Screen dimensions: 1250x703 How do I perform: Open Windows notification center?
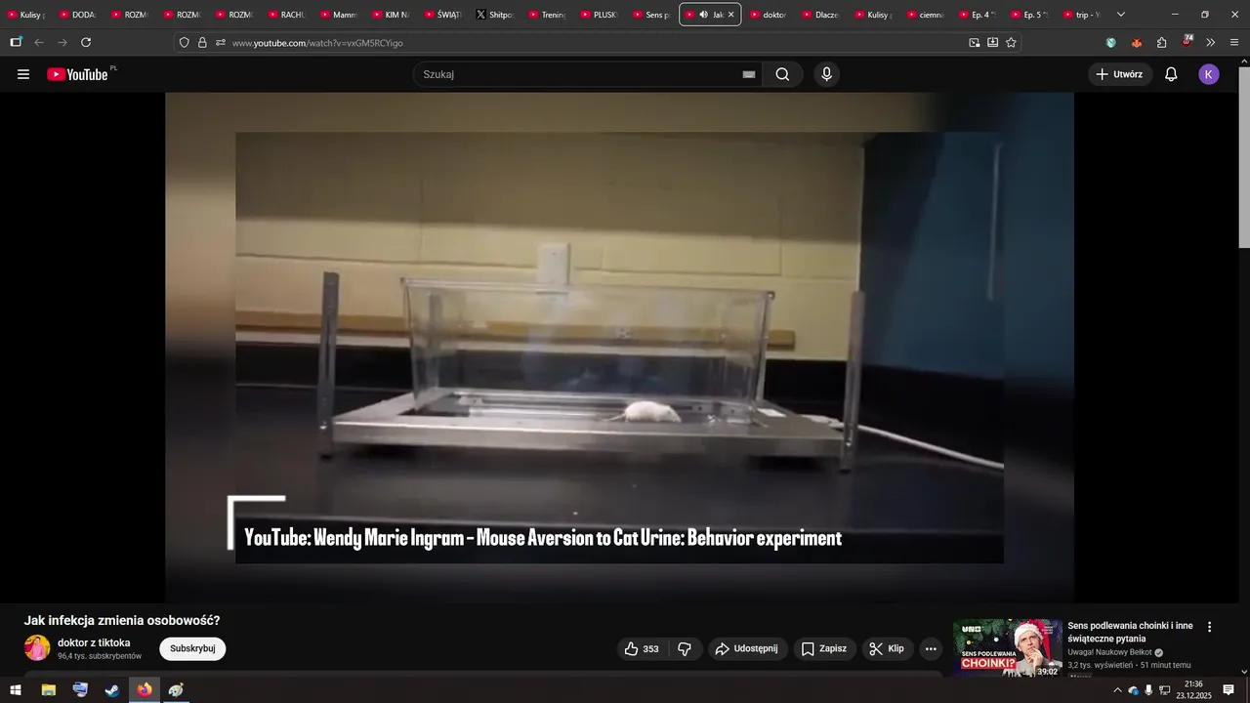[1229, 689]
